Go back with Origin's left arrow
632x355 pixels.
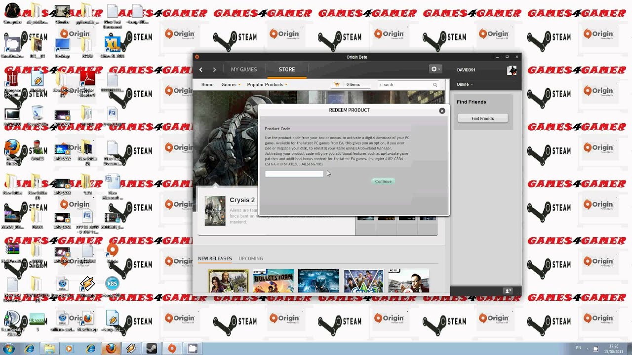(x=200, y=70)
